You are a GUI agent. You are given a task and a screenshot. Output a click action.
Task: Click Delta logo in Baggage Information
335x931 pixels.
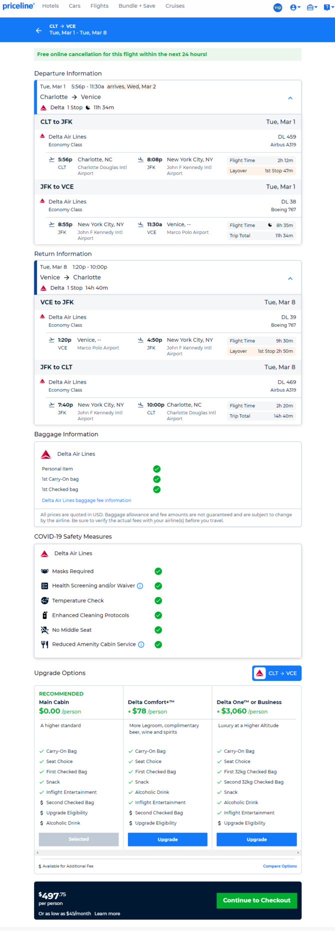tap(46, 454)
